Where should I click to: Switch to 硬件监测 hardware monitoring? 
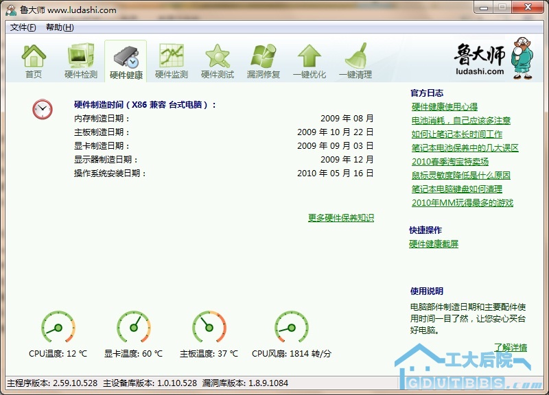click(172, 60)
